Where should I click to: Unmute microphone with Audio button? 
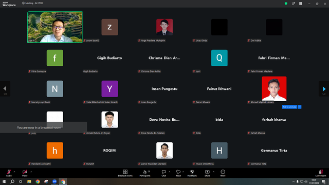(9, 173)
